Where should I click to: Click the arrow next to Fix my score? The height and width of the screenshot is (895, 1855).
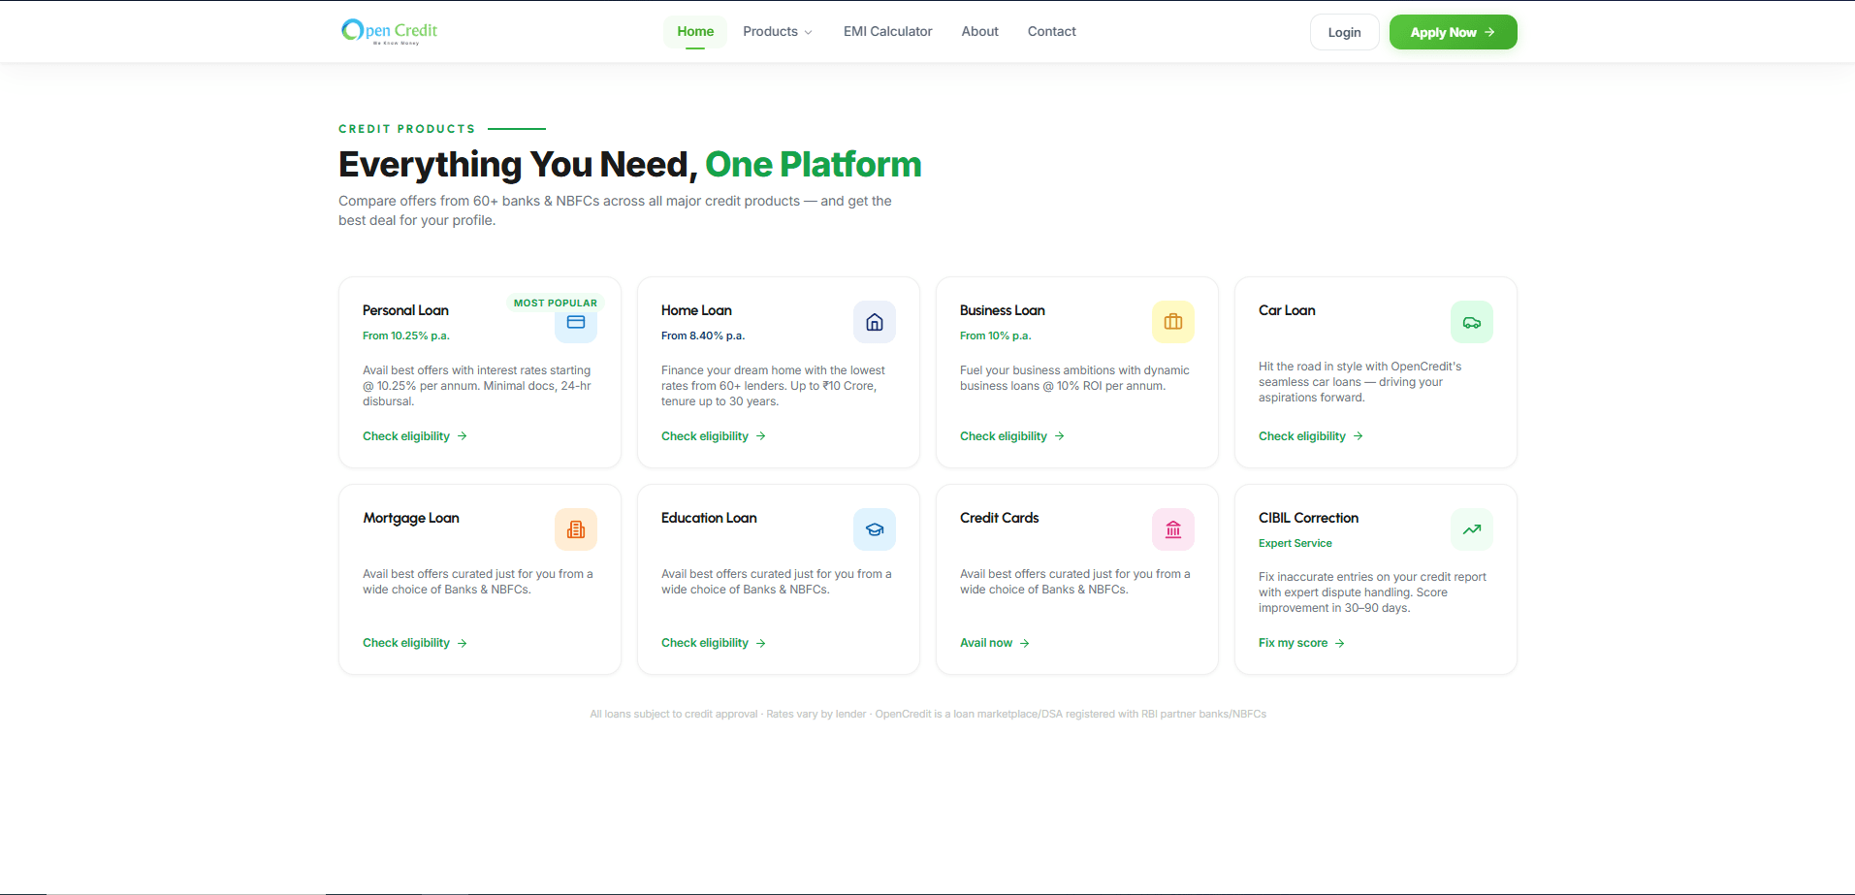pyautogui.click(x=1340, y=643)
